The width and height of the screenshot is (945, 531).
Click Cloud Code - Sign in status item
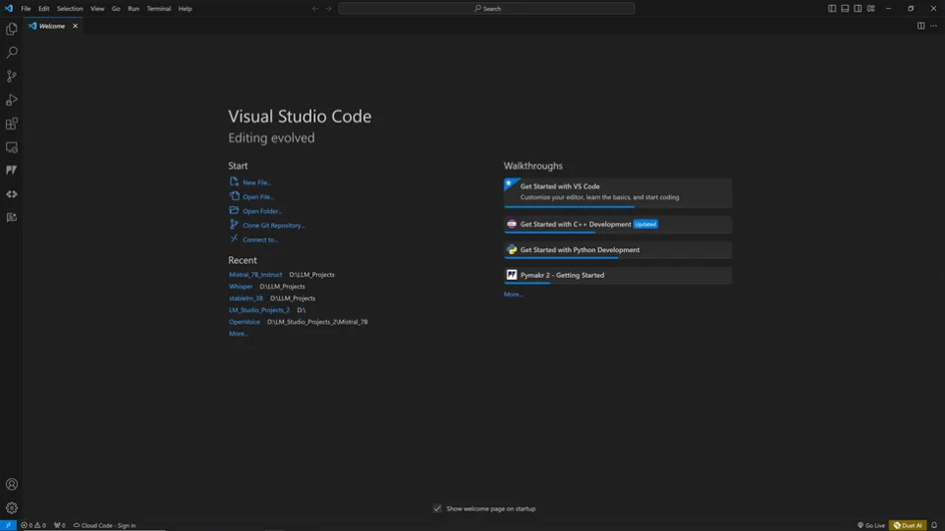tap(105, 525)
